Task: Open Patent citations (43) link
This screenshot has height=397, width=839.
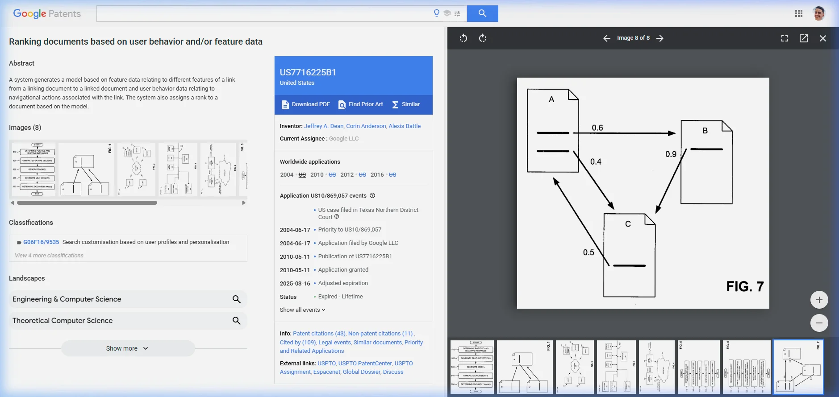Action: click(319, 334)
